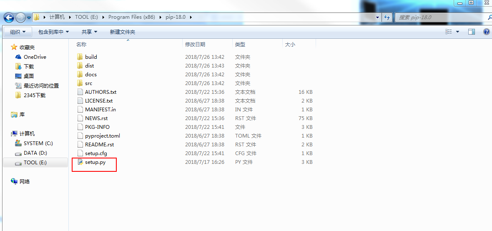The height and width of the screenshot is (231, 492).
Task: Select the pyproject.toml file icon
Action: click(x=80, y=136)
